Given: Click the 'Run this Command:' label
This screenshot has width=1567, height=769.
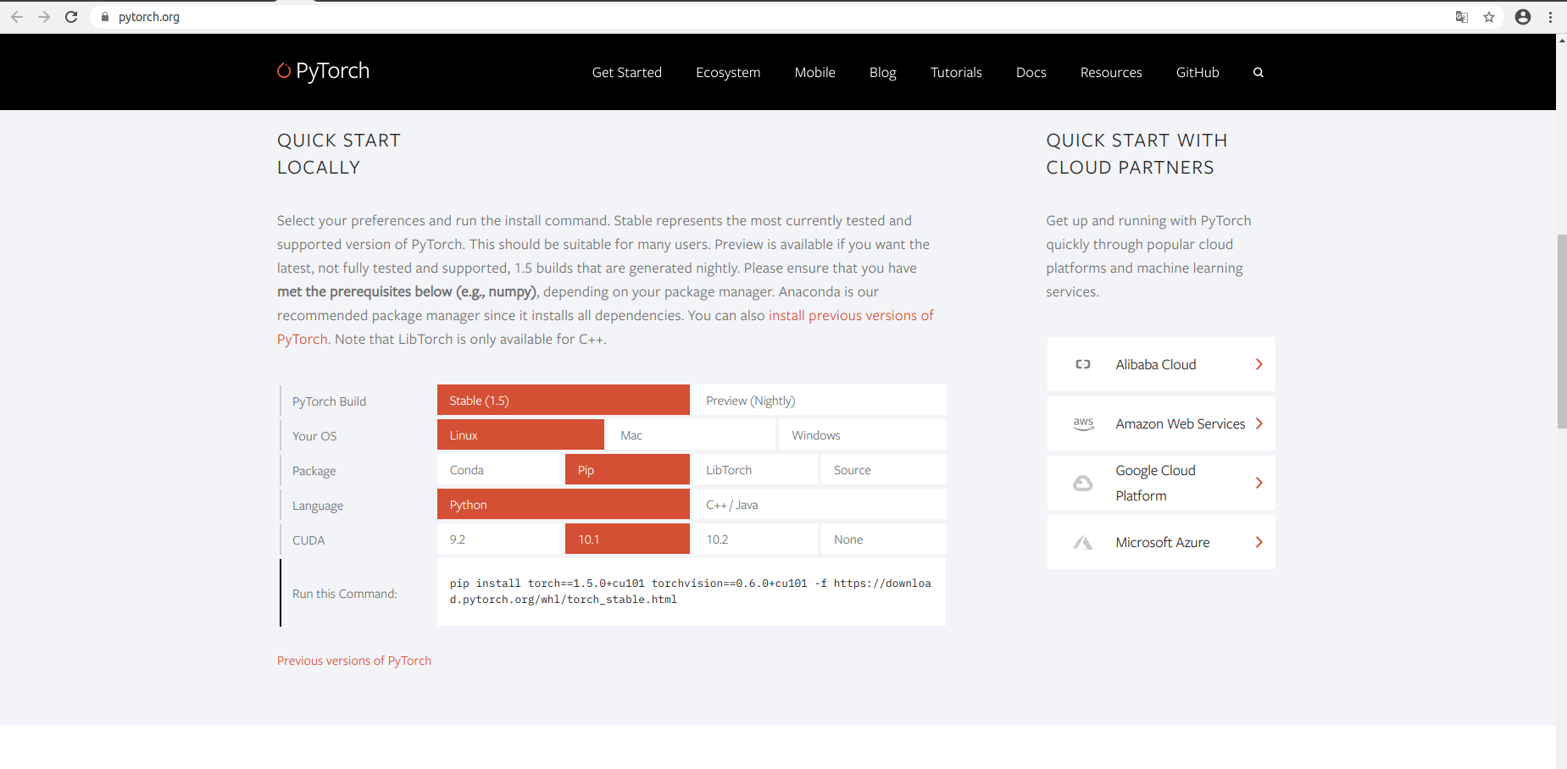Looking at the screenshot, I should 345,594.
